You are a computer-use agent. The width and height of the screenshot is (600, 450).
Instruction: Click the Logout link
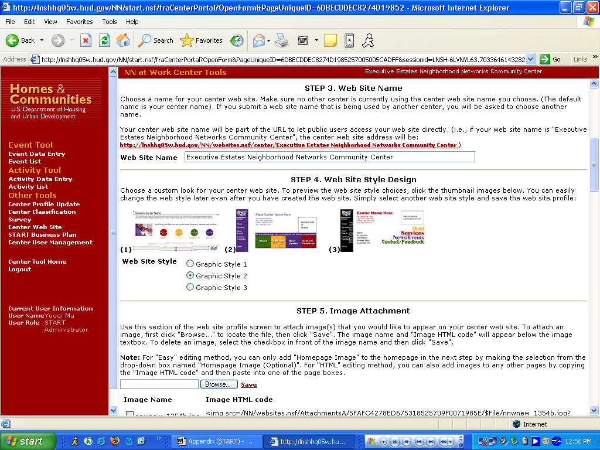(x=20, y=270)
